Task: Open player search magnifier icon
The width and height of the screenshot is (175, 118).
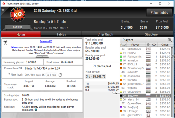Action: coord(170,40)
